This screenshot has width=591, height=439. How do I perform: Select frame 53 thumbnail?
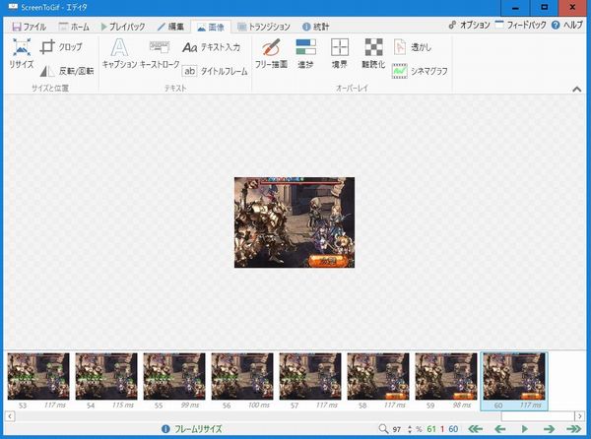[38, 381]
